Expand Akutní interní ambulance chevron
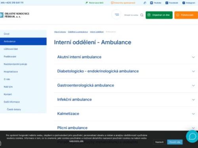This screenshot has width=198, height=148. pyautogui.click(x=193, y=57)
